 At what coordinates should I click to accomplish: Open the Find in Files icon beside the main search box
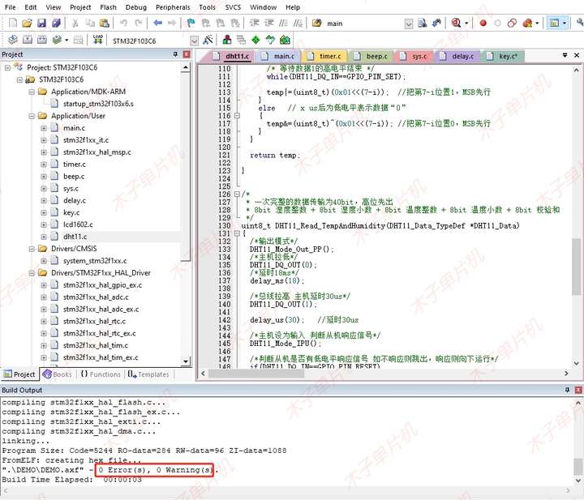pyautogui.click(x=423, y=23)
